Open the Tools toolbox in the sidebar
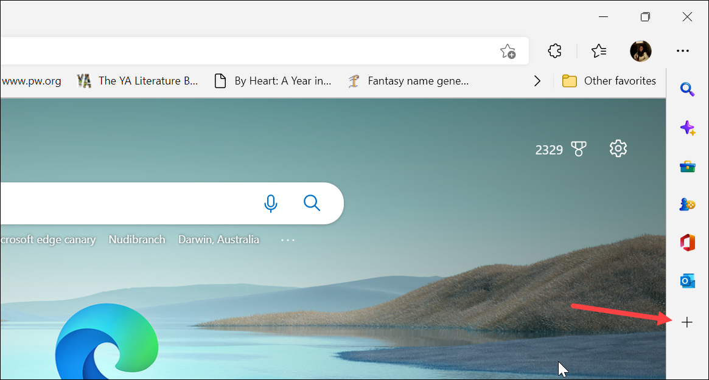 [687, 166]
